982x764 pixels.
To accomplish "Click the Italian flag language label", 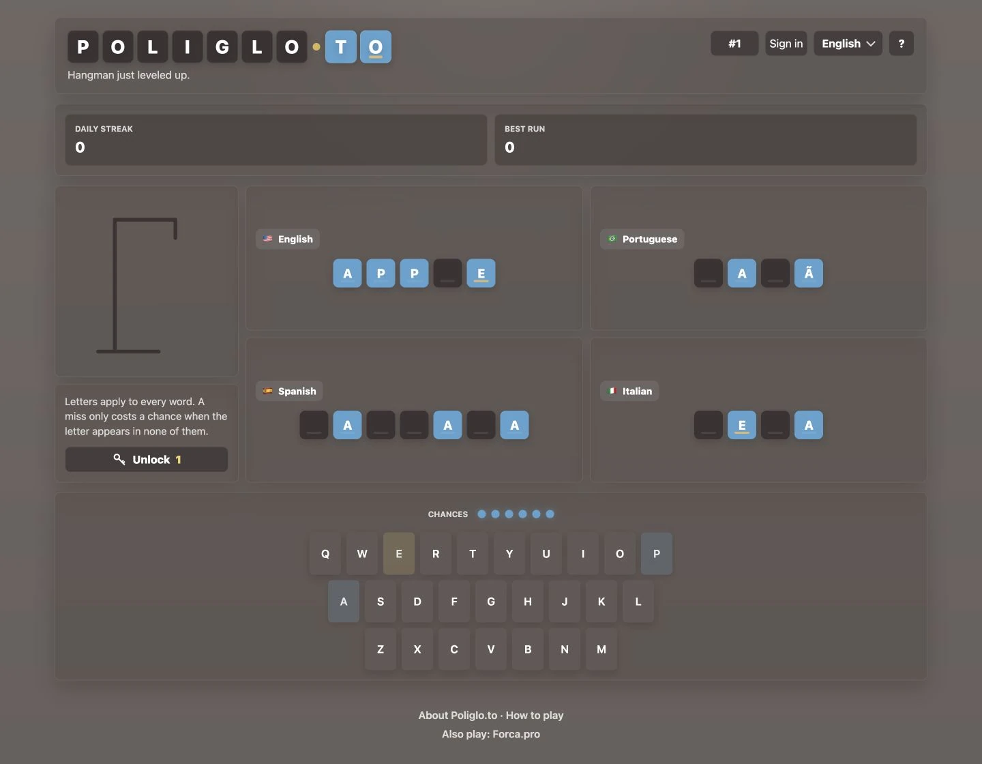I will pos(629,391).
